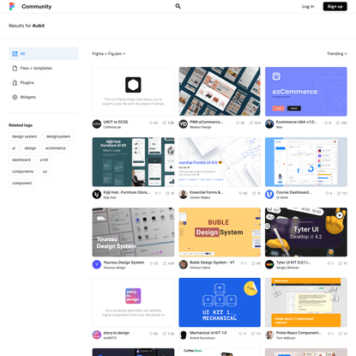The width and height of the screenshot is (356, 356).
Task: Click the ui kit tag
Action: 44,160
